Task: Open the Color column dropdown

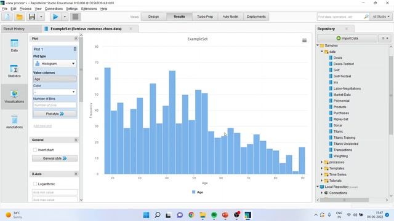Action: pyautogui.click(x=55, y=92)
